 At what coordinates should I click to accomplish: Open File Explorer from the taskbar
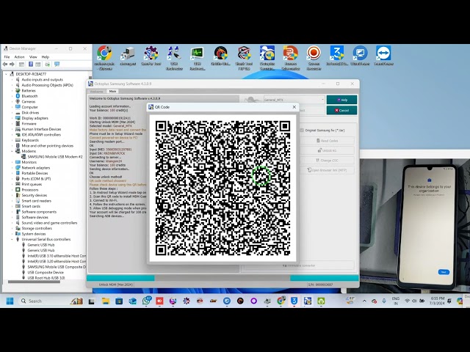coord(106,301)
